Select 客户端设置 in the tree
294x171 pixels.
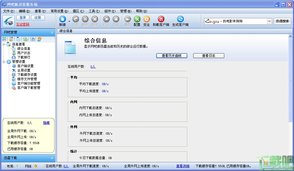[x=25, y=66]
